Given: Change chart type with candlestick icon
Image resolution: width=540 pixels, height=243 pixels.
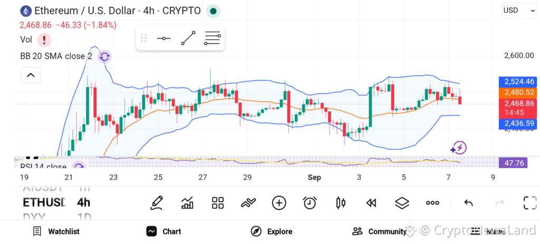Looking at the screenshot, I should [x=341, y=203].
